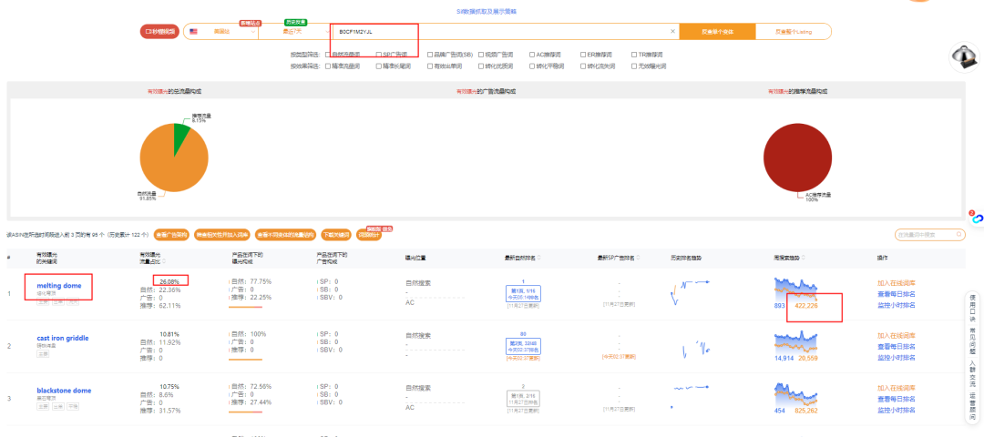
Task: Check the ER推荐词 filter checkbox
Action: (x=583, y=55)
